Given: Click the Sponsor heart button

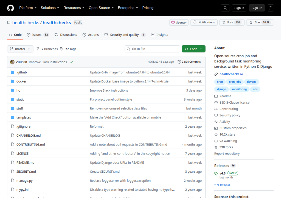Looking at the screenshot, I should pos(179,23).
